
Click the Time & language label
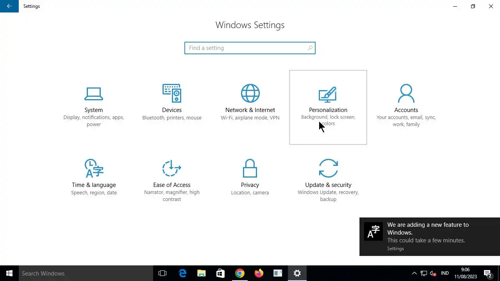click(x=94, y=185)
